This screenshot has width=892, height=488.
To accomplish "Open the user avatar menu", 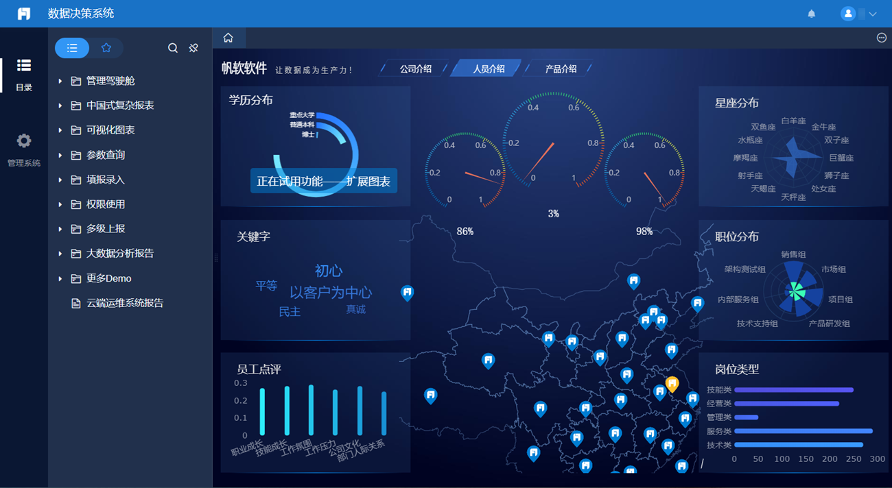I will coord(848,14).
